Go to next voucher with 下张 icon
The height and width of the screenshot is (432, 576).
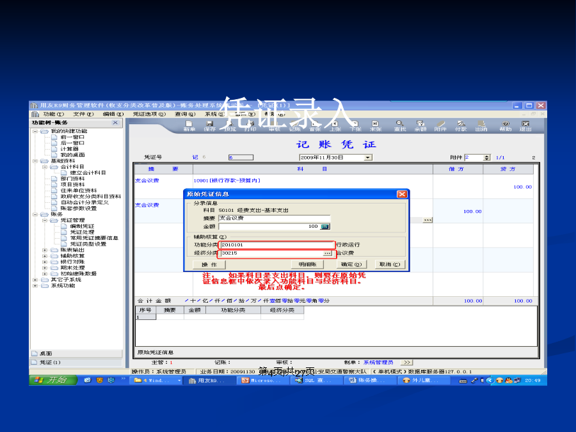(355, 126)
